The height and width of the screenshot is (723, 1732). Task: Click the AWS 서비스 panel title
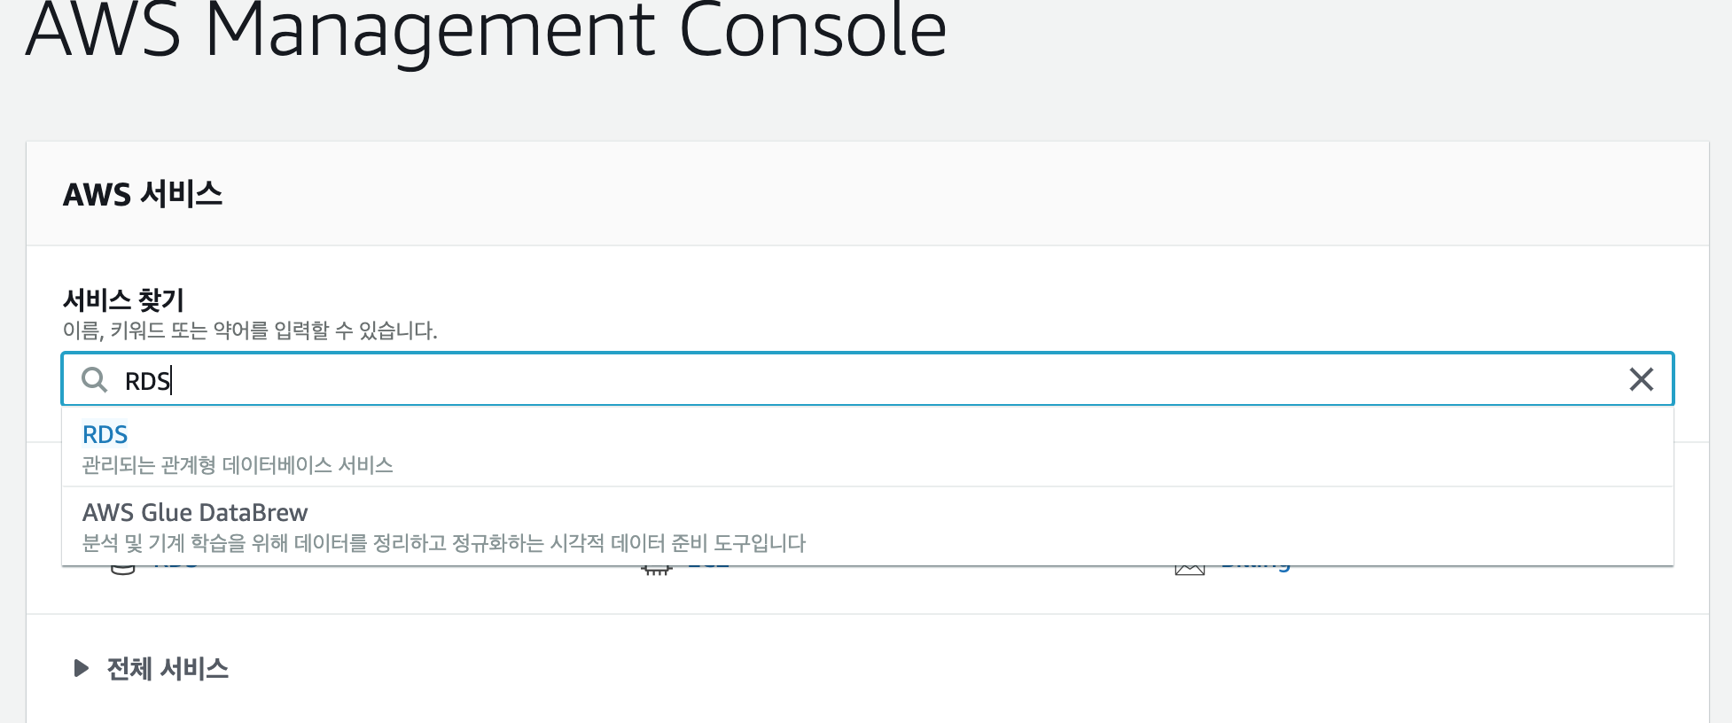click(x=143, y=193)
